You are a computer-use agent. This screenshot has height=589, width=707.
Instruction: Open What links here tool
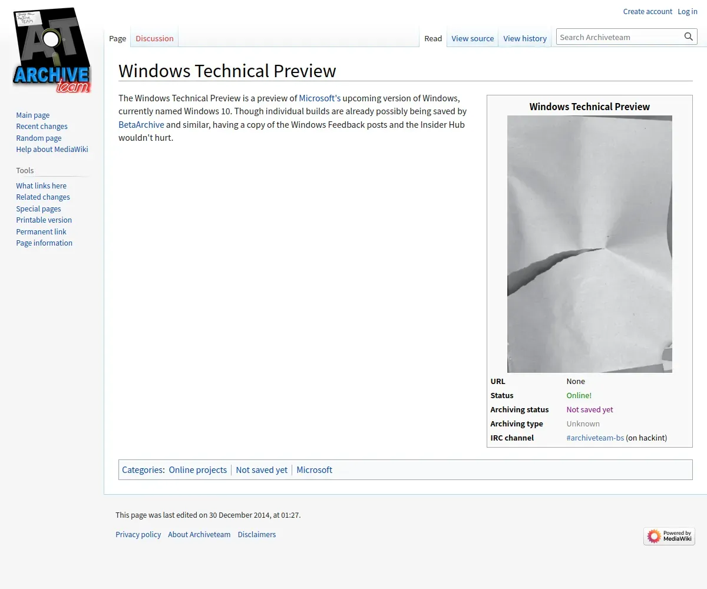41,186
